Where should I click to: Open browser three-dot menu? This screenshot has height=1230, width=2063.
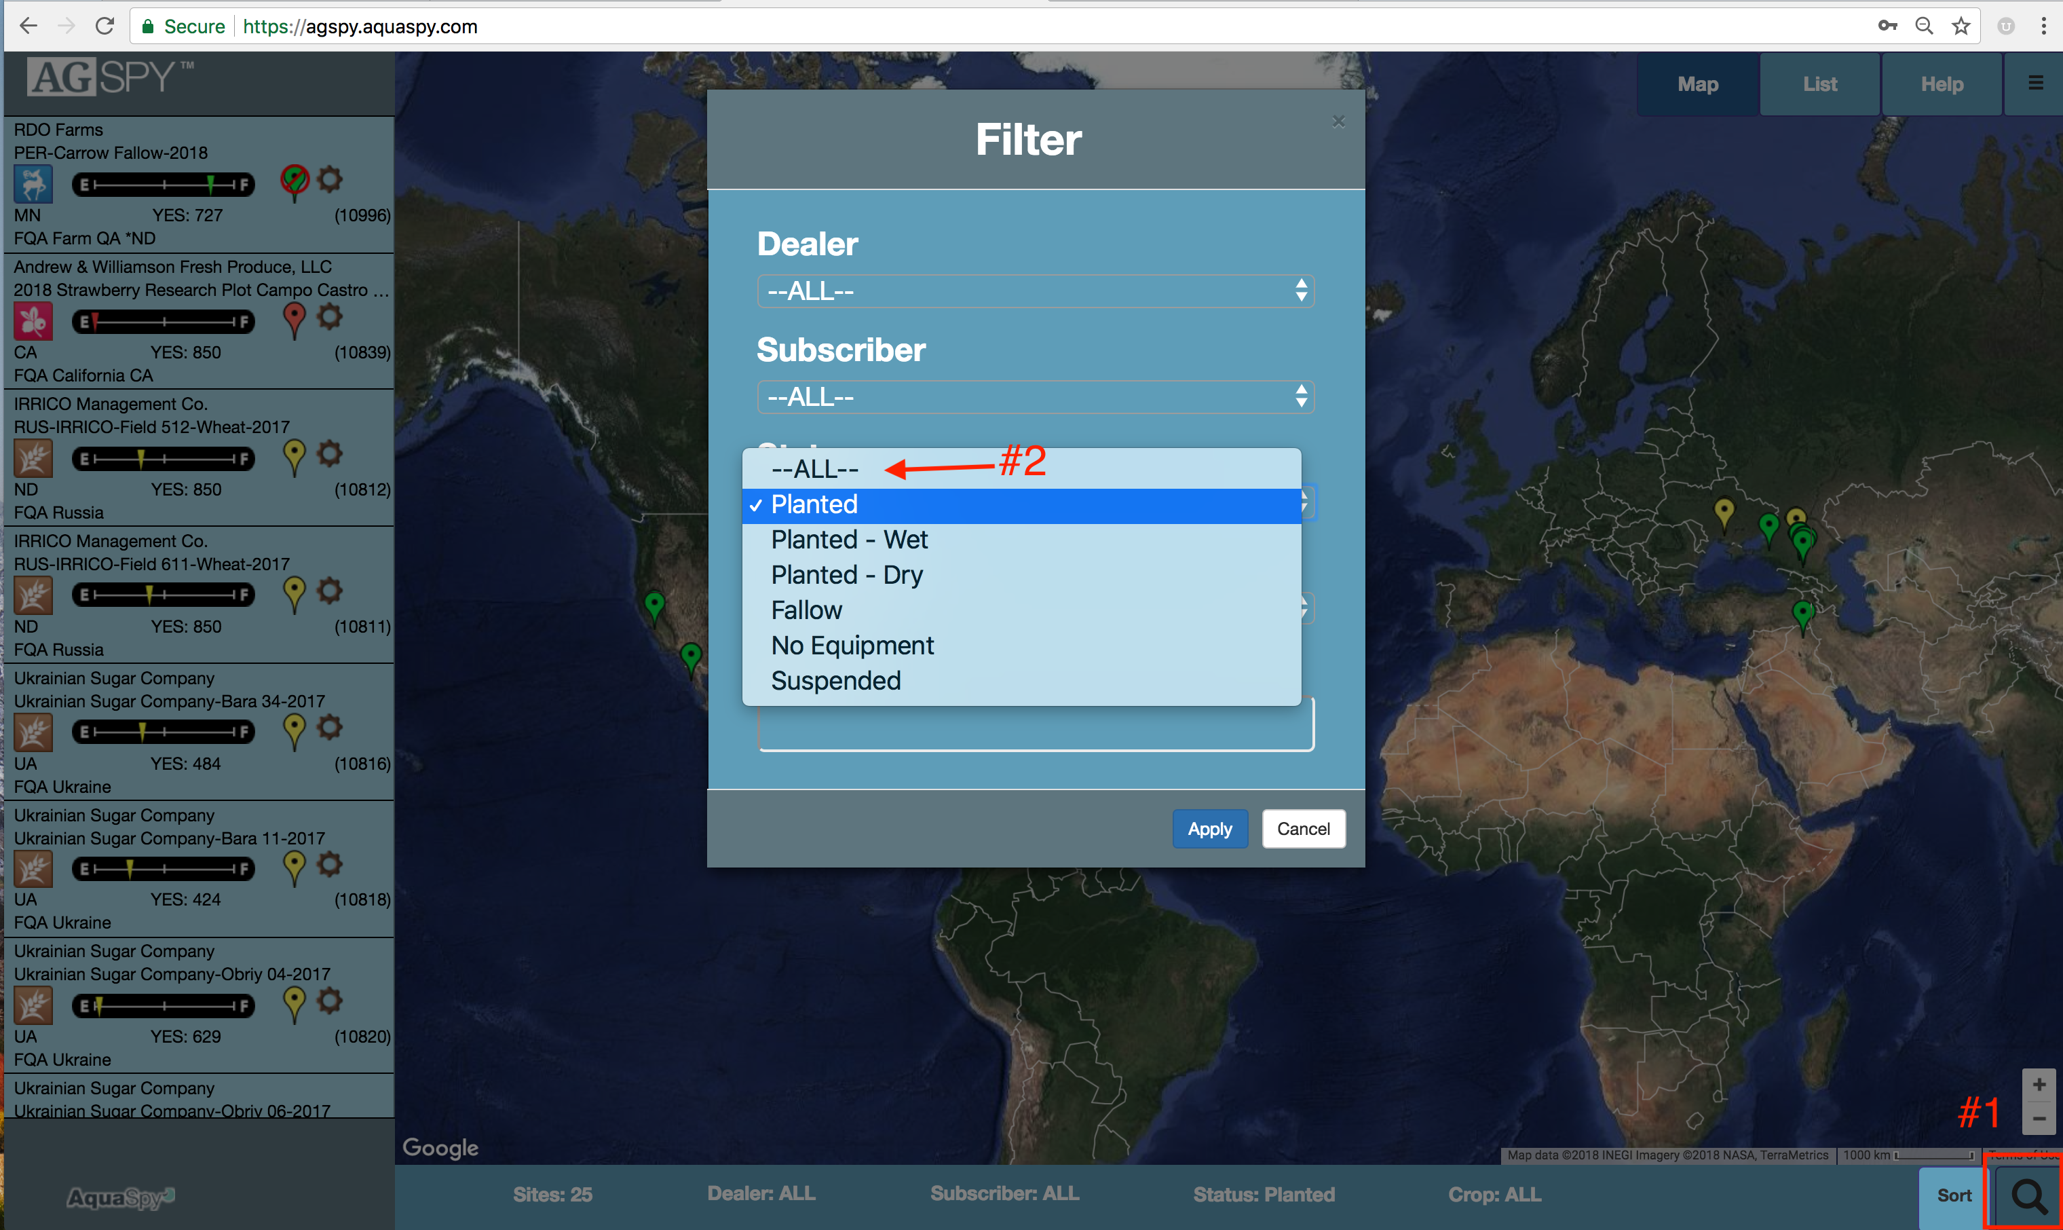(2043, 26)
